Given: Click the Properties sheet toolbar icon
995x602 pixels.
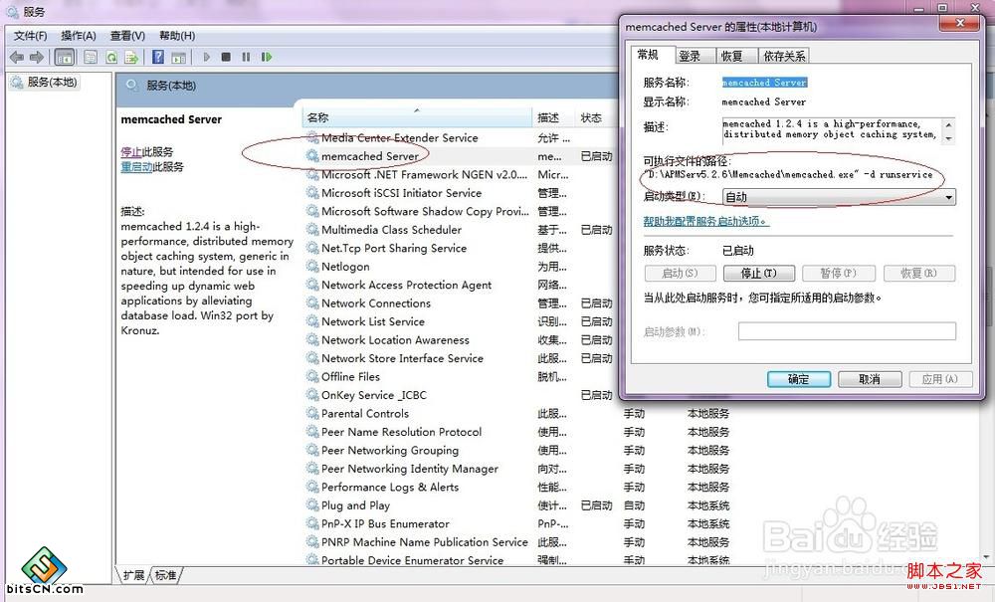Looking at the screenshot, I should (x=91, y=57).
